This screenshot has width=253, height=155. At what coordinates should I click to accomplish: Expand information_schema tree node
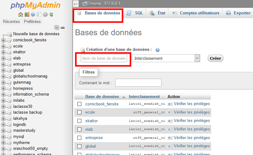pyautogui.click(x=3, y=94)
